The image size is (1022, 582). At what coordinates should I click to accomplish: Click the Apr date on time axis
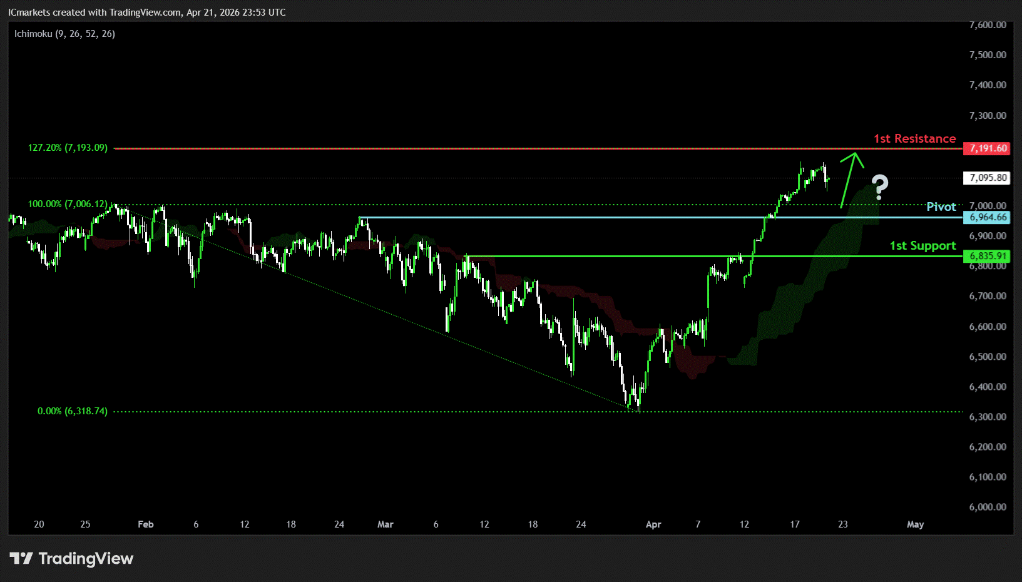(653, 524)
